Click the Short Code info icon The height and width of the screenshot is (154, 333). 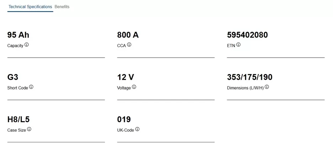(x=31, y=87)
